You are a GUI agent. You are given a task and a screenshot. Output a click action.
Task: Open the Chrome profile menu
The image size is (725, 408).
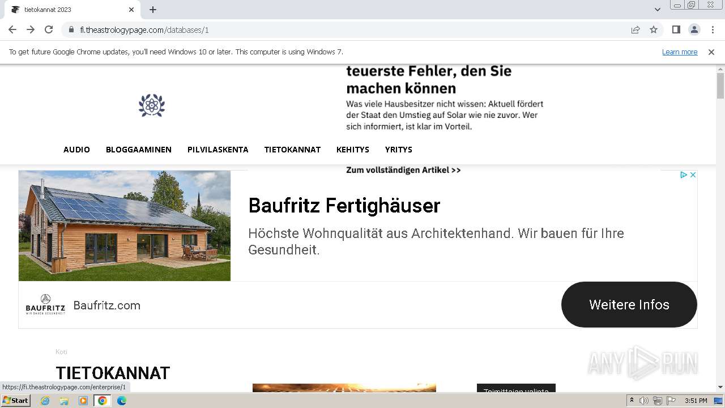pyautogui.click(x=694, y=29)
